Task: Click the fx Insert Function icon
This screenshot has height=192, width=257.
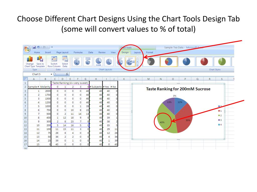Action: click(x=67, y=74)
